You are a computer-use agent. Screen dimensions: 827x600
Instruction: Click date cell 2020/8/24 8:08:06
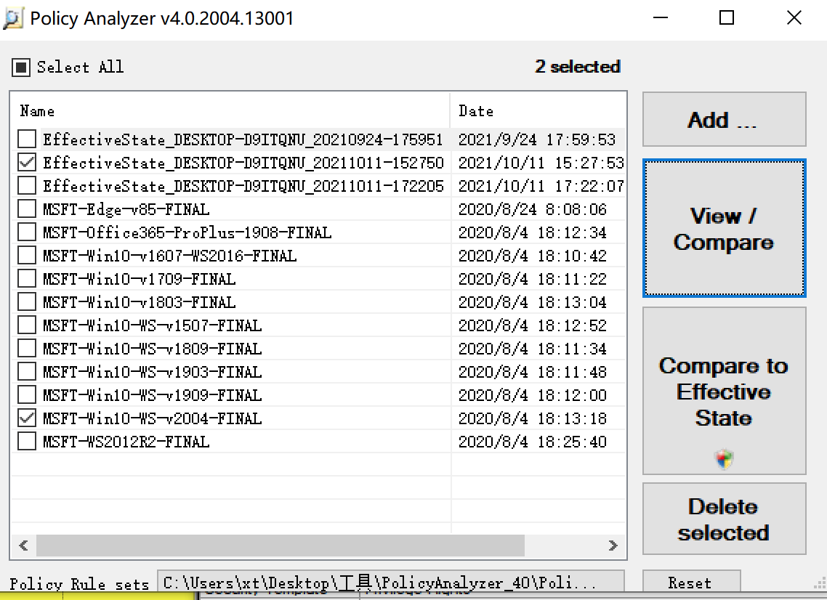click(x=533, y=209)
